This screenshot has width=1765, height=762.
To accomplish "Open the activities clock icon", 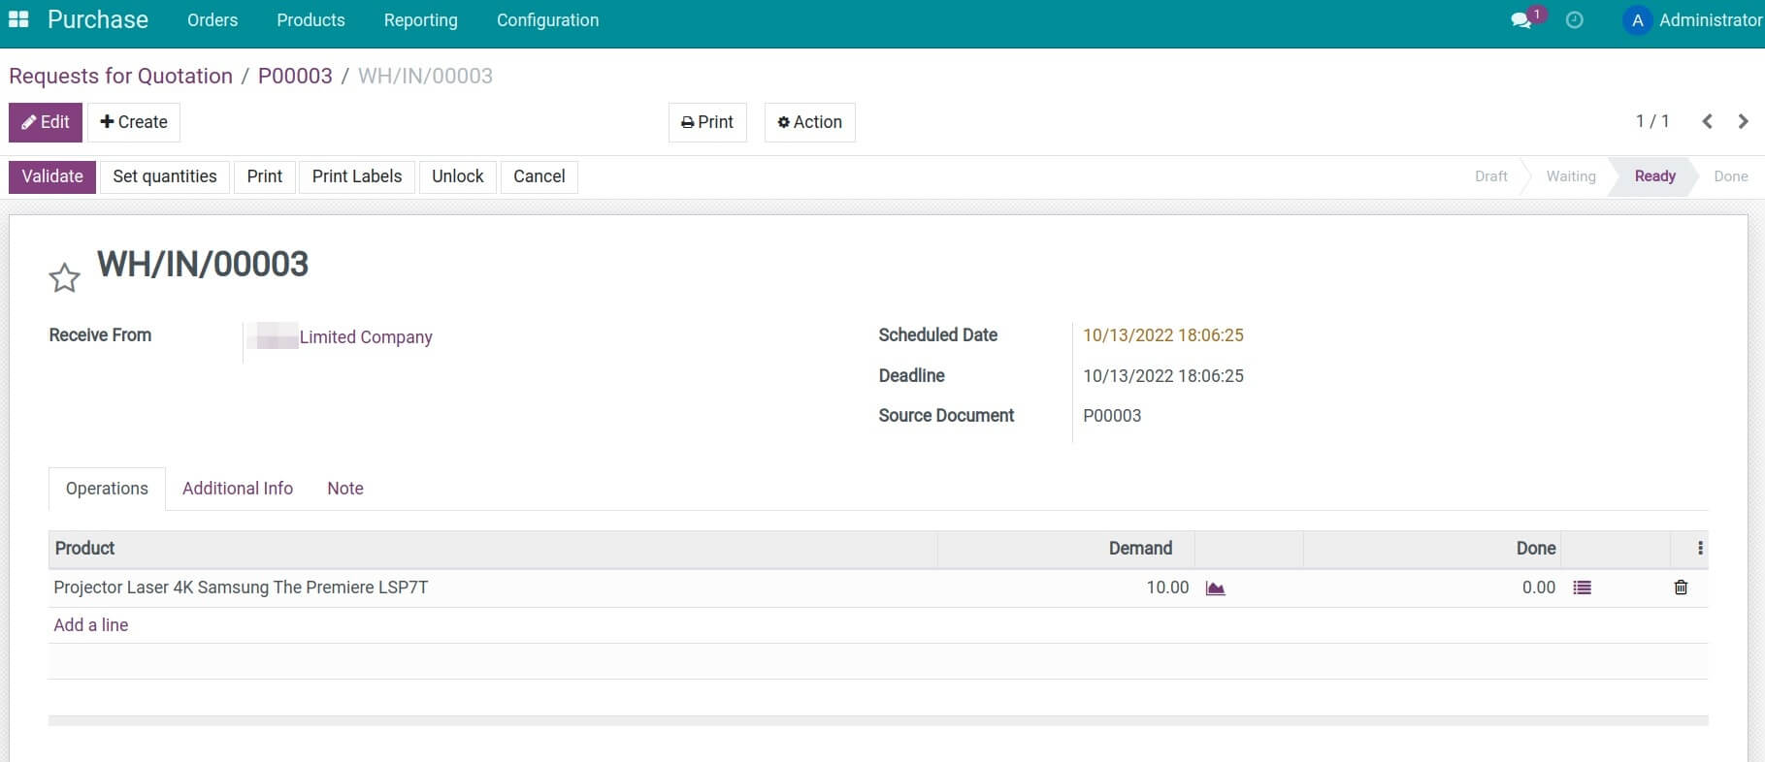I will [1574, 20].
